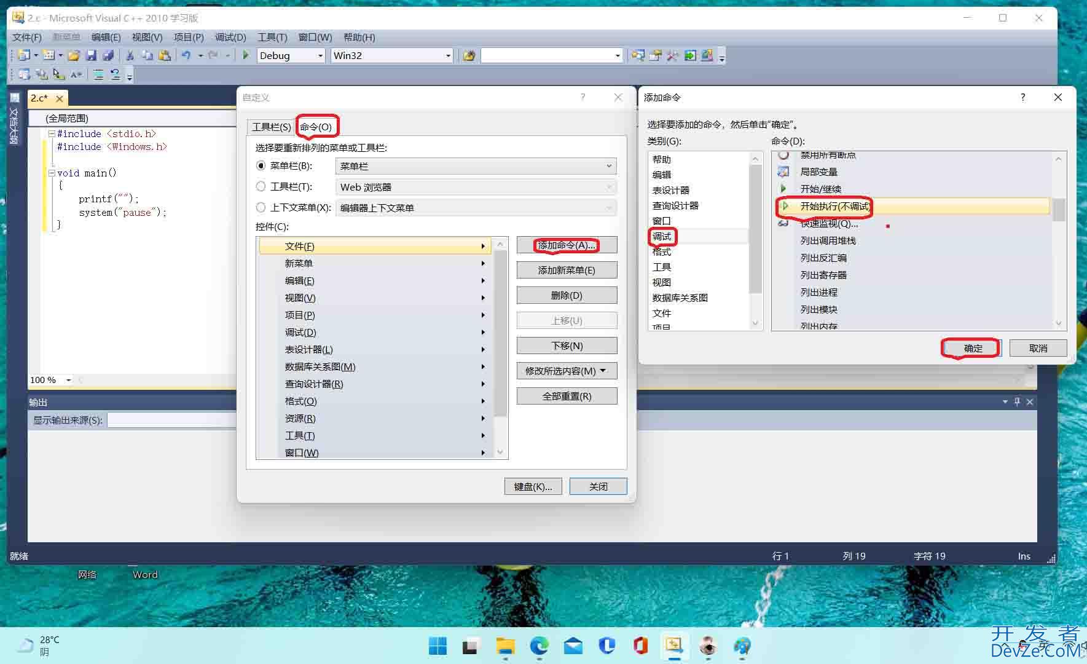This screenshot has width=1087, height=664.
Task: Open Microsoft Edge from the taskbar
Action: tap(539, 646)
